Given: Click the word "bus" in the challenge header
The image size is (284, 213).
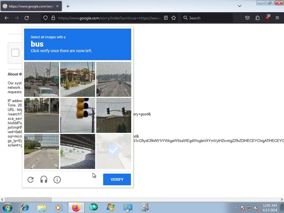Looking at the screenshot, I should click(x=37, y=44).
